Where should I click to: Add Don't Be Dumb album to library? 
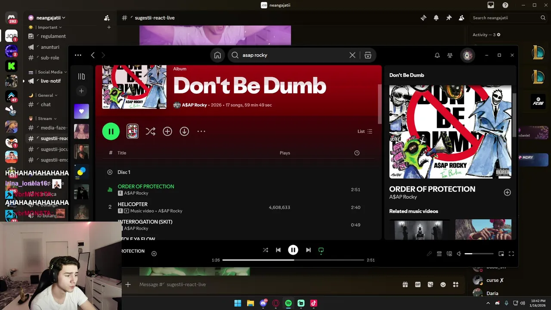click(167, 131)
